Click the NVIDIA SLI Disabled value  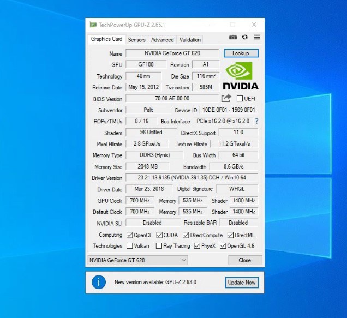[153, 223]
